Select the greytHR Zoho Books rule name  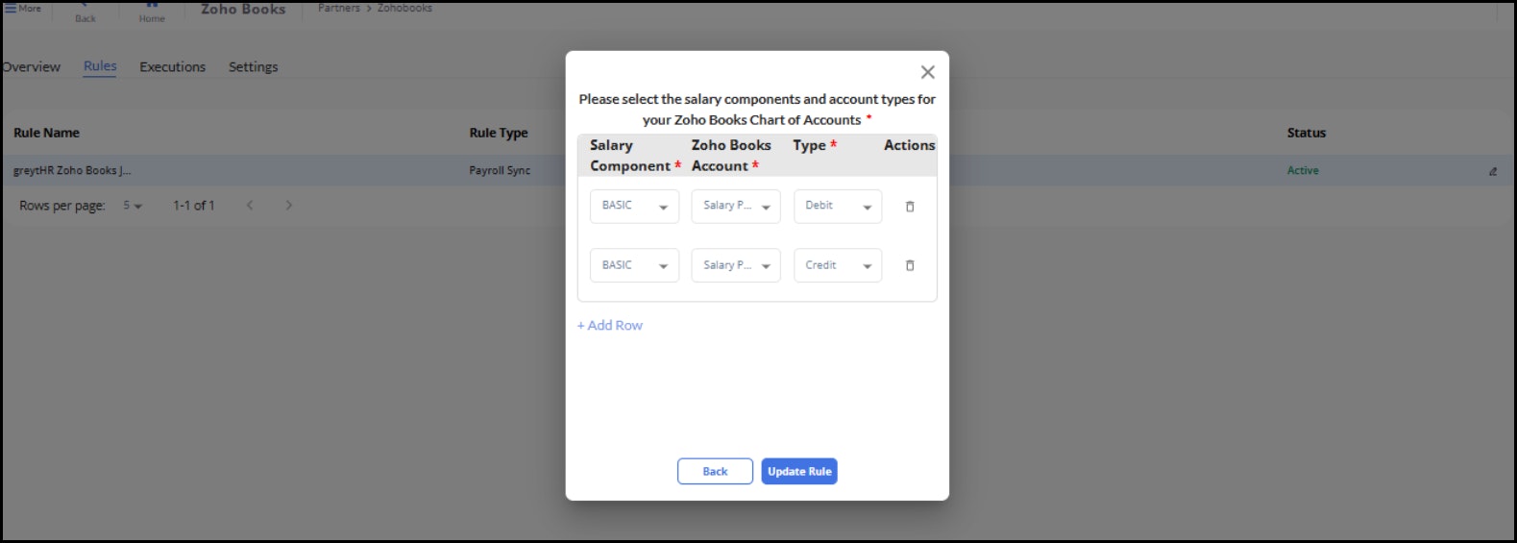point(72,171)
